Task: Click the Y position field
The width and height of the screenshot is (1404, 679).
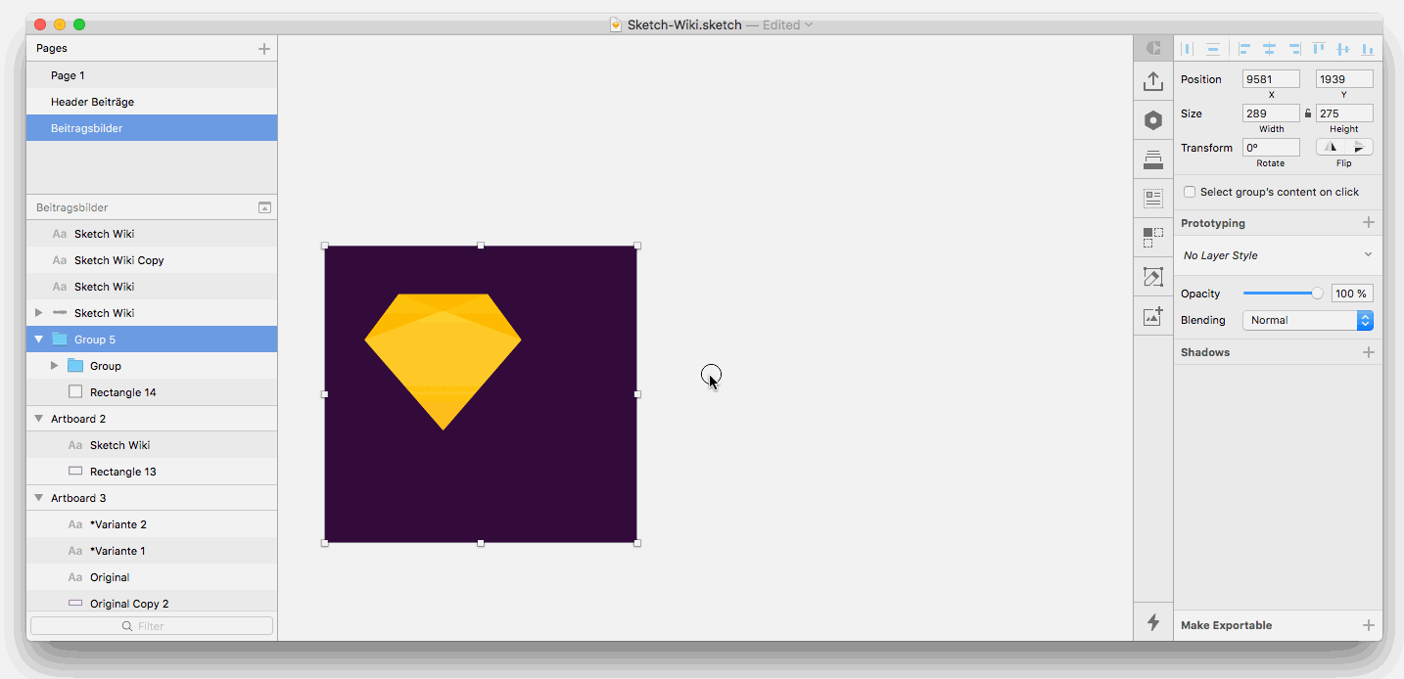Action: [1344, 79]
